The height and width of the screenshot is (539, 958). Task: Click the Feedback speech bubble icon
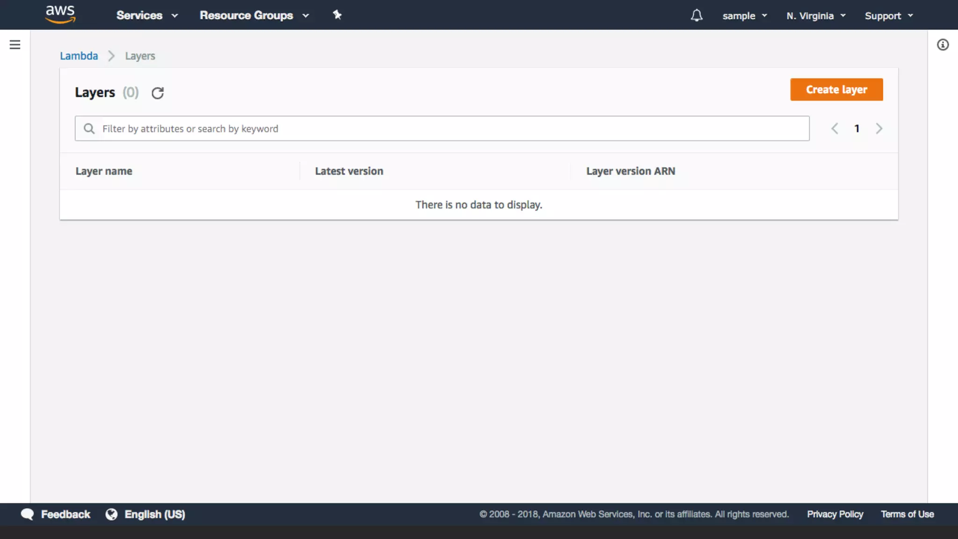[28, 514]
